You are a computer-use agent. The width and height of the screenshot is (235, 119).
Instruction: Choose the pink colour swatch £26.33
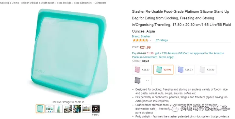[x=142, y=70]
